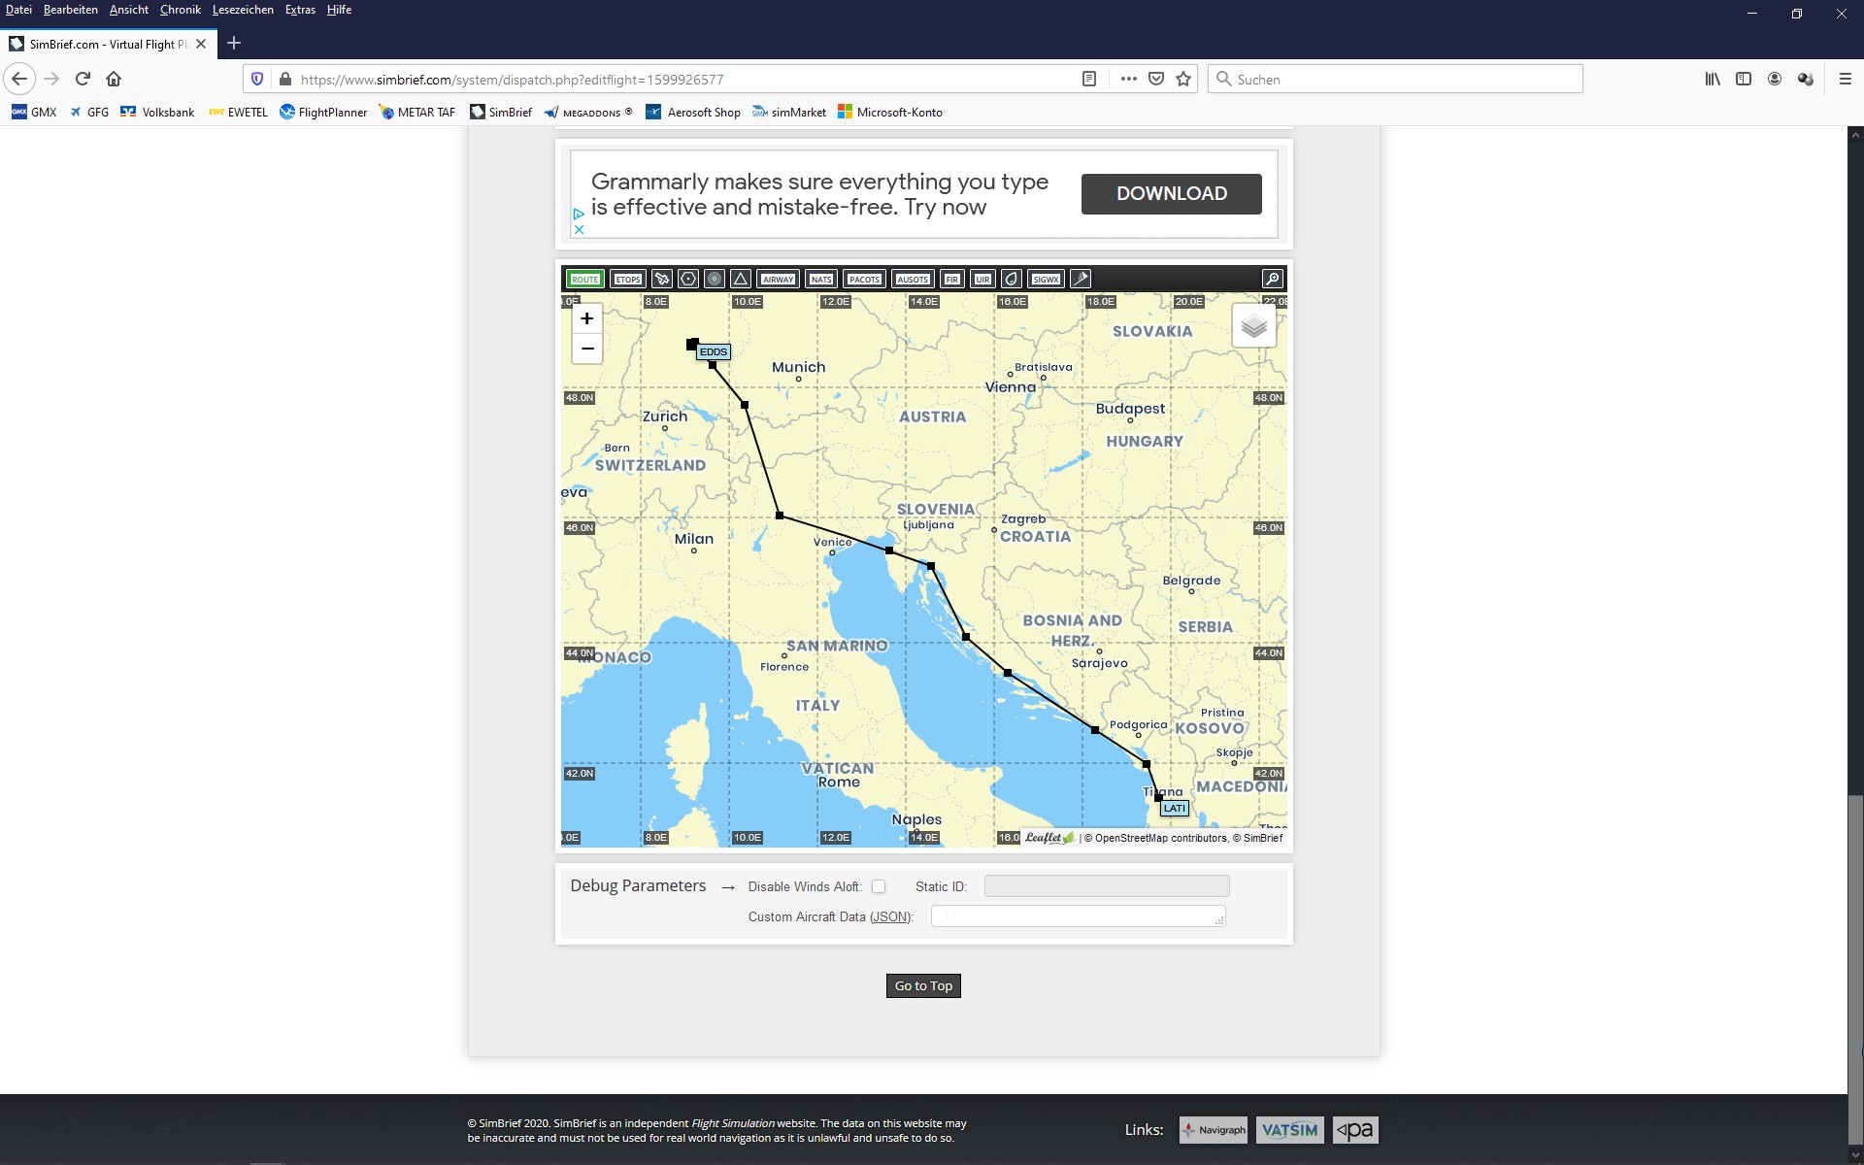Click the airplane airports overlay icon
Screen dimensions: 1864x1165
[662, 280]
